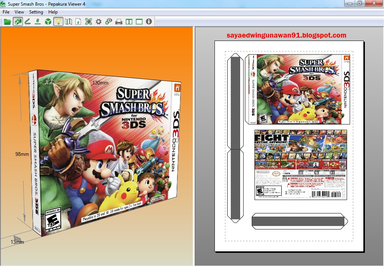
Task: Toggle lighting with the bulb icon
Action: pyautogui.click(x=57, y=21)
